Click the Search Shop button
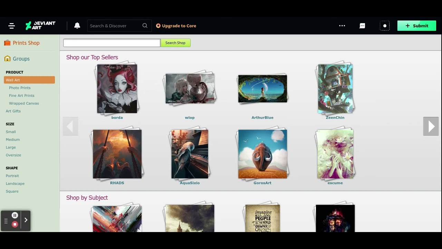Image resolution: width=442 pixels, height=249 pixels. [175, 43]
